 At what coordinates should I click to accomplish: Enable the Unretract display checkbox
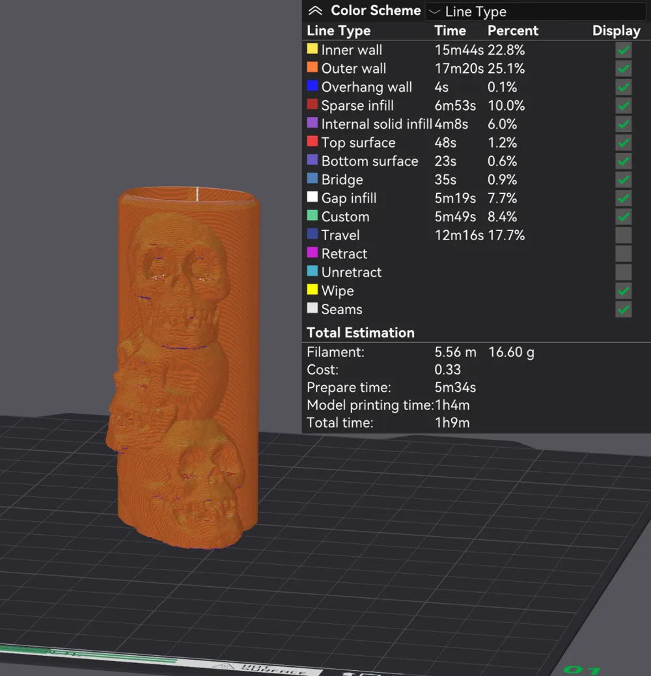point(622,272)
